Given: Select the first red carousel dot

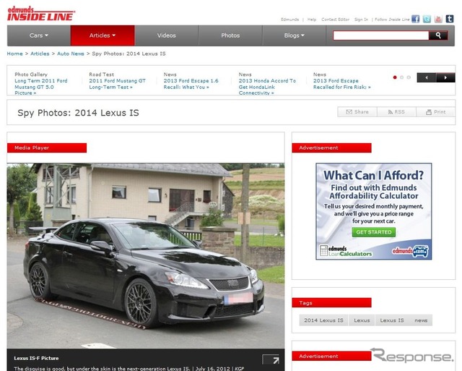Looking at the screenshot, I should pyautogui.click(x=395, y=77).
